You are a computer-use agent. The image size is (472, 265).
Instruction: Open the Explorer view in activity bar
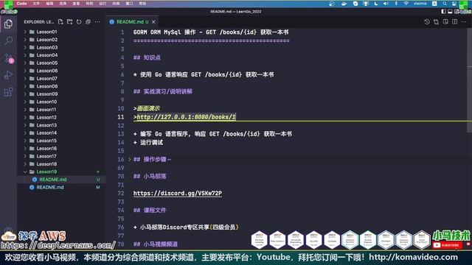click(x=8, y=24)
